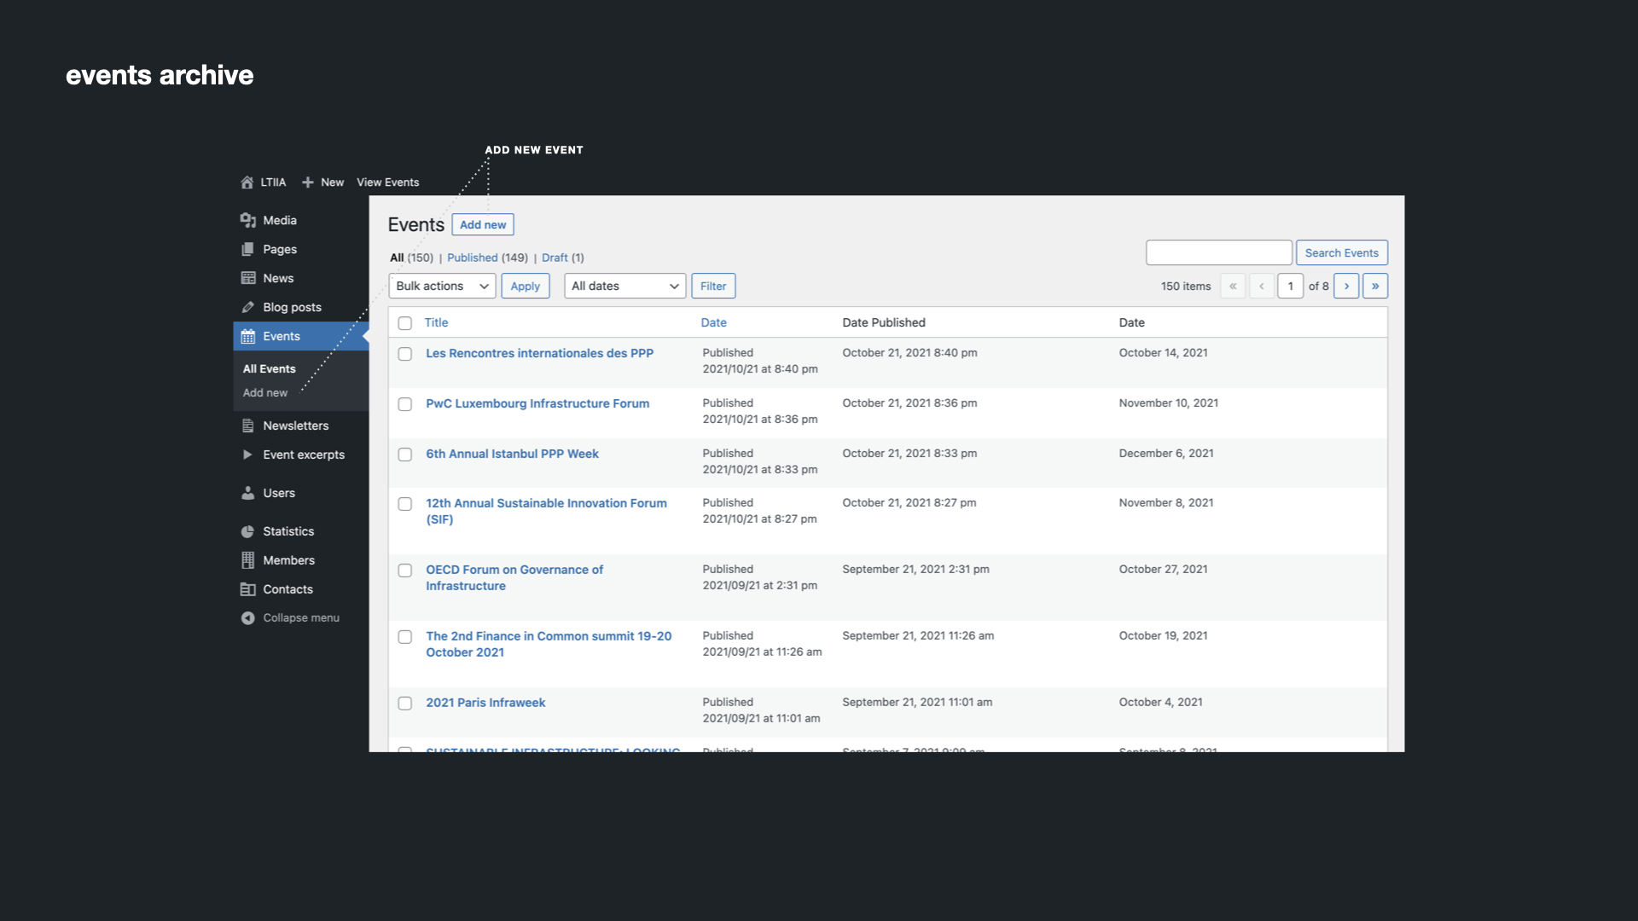Click the Event excerpts arrow icon
Viewport: 1638px width, 921px height.
click(247, 455)
